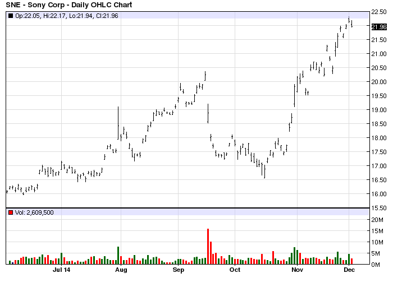Image resolution: width=393 pixels, height=287 pixels.
Task: Click the 18.50 price axis label
Action: [379, 124]
